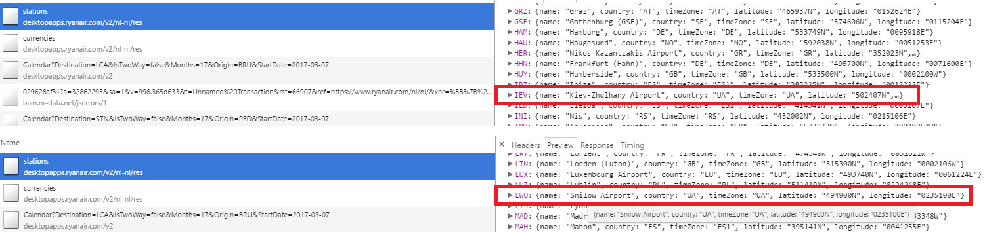This screenshot has width=985, height=241.
Task: Click file icon of lower currencies request
Action: coord(10,193)
